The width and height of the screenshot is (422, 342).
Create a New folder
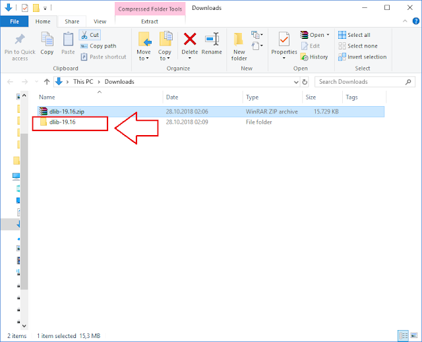tap(239, 46)
